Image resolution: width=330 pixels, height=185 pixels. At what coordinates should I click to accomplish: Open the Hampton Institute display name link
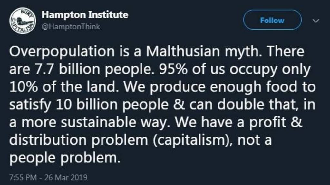tap(85, 14)
